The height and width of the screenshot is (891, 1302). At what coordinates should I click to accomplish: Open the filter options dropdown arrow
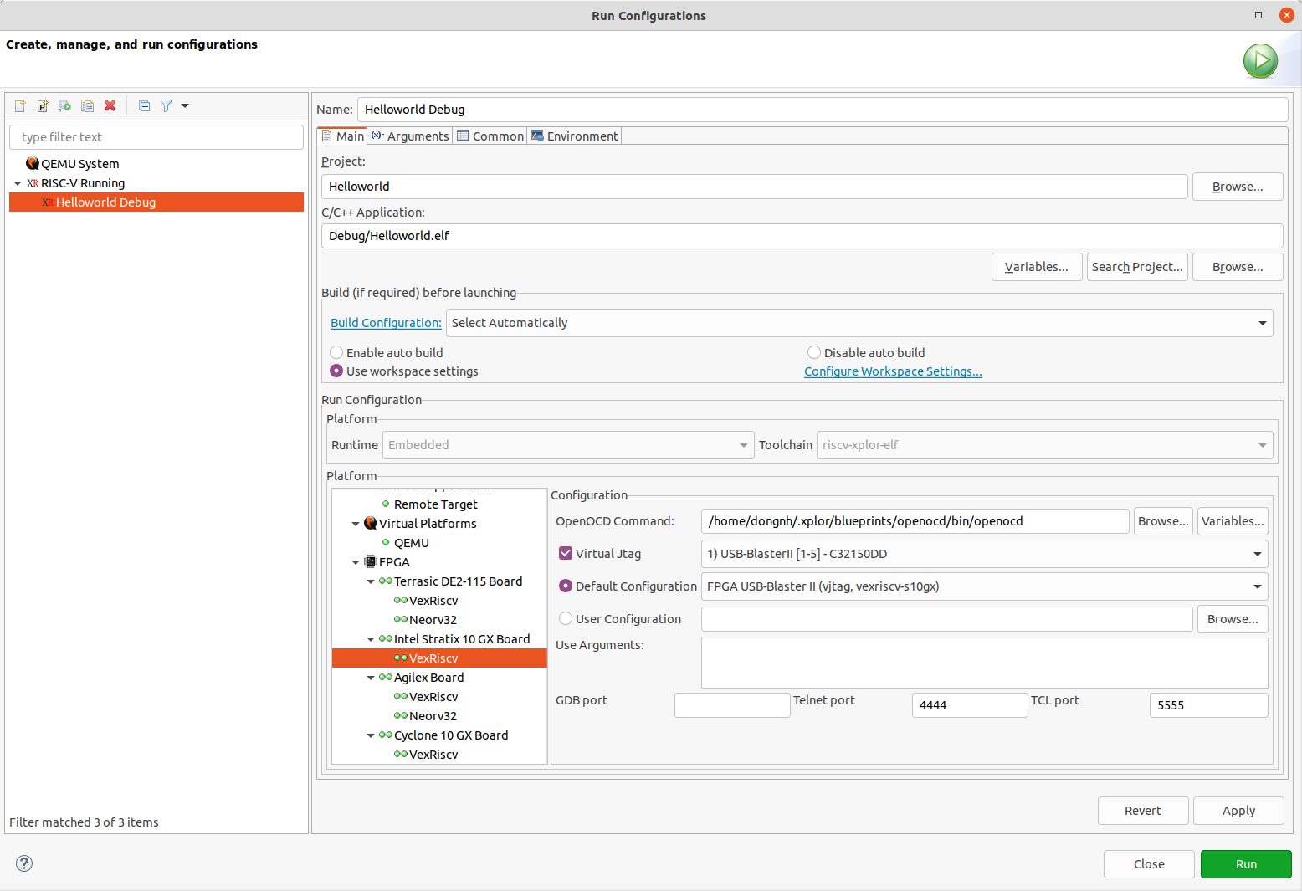pos(185,105)
